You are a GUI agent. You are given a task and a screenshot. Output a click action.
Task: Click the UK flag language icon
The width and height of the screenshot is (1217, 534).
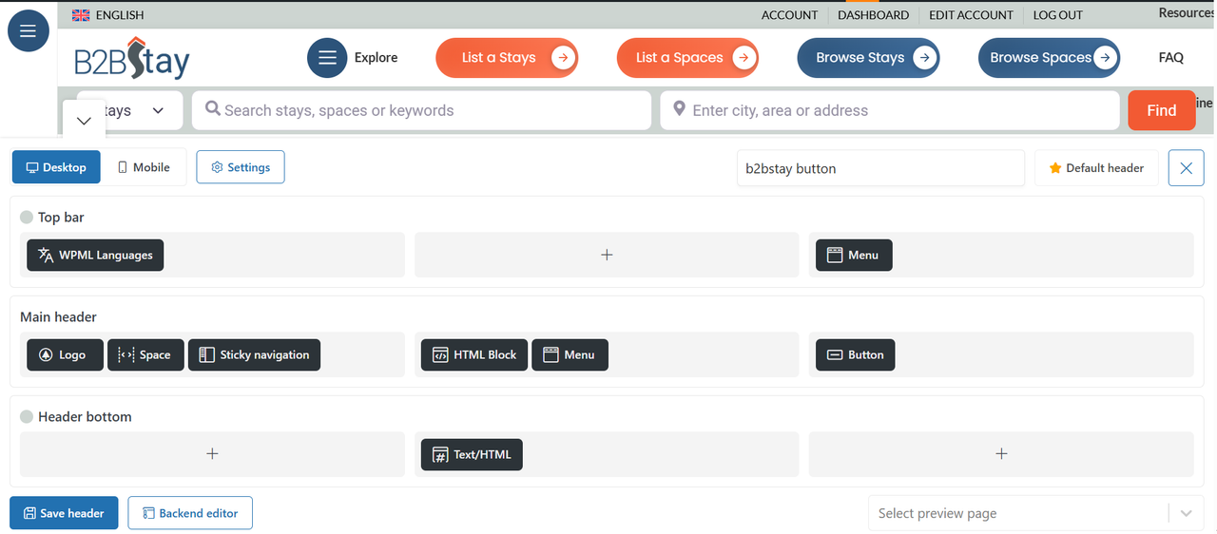81,15
